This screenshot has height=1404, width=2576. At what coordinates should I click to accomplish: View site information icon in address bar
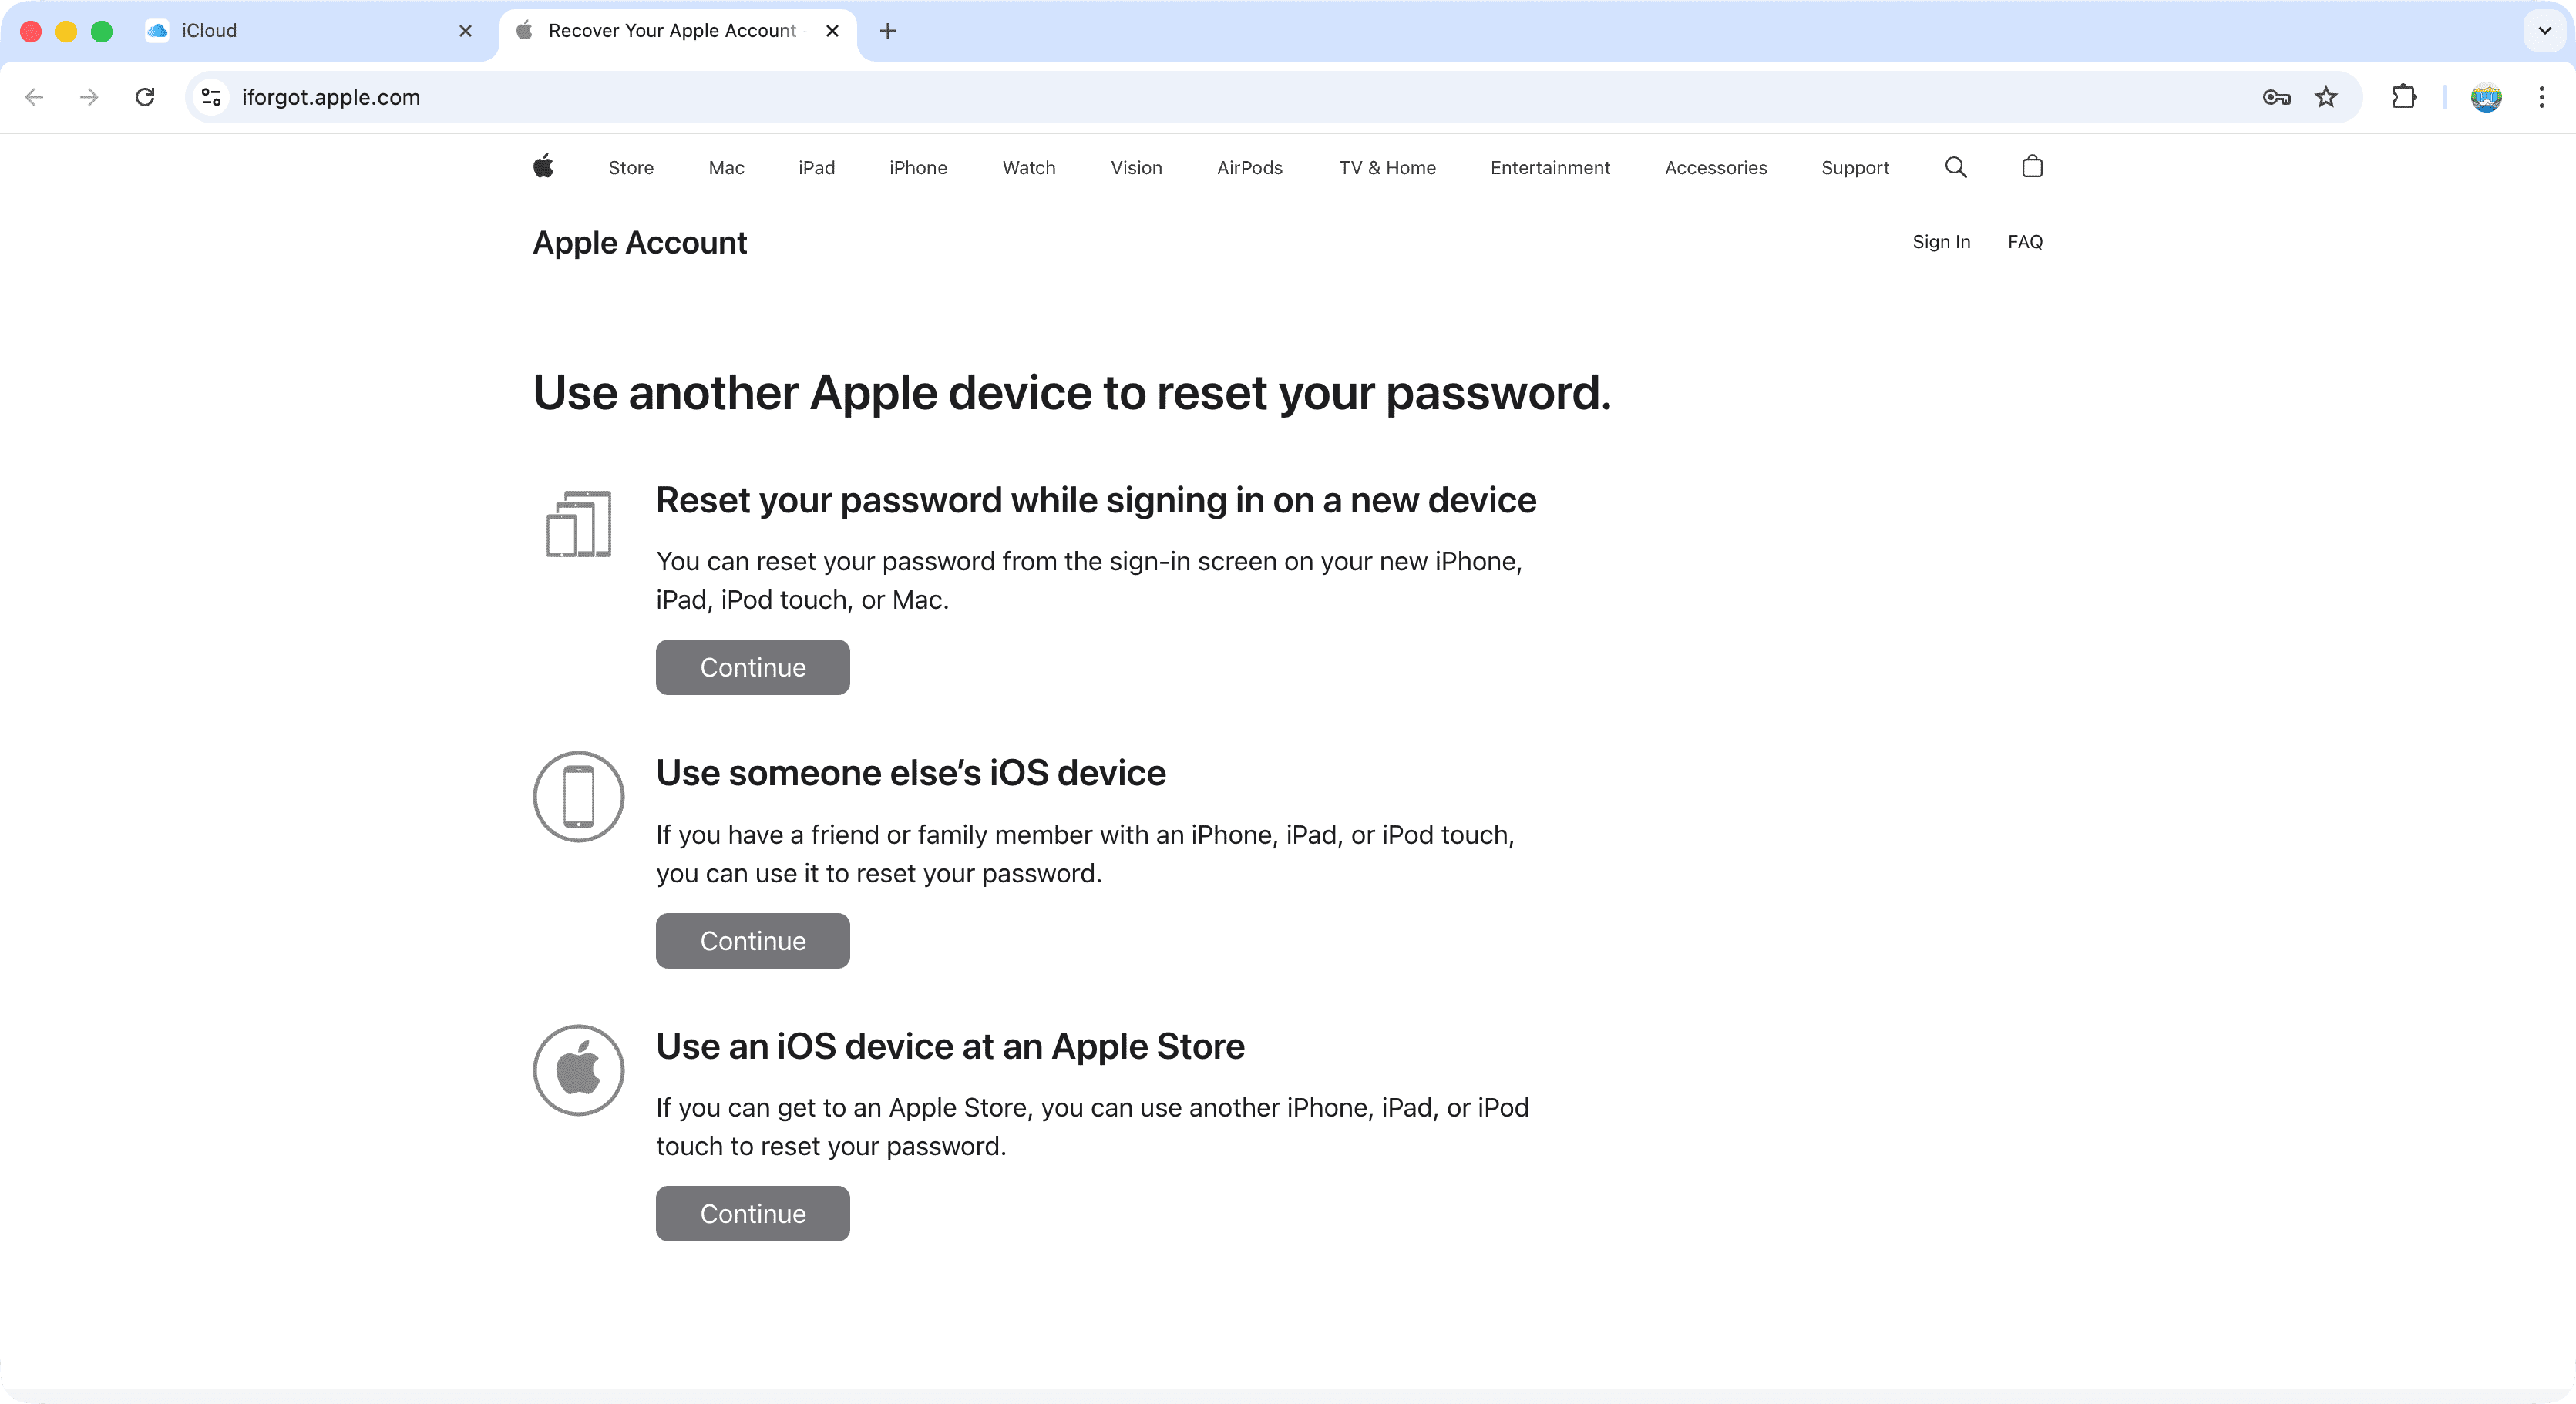pyautogui.click(x=211, y=97)
